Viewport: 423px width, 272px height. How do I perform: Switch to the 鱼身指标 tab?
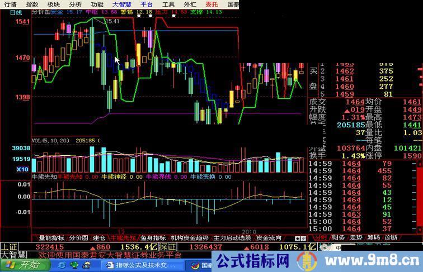click(x=153, y=237)
